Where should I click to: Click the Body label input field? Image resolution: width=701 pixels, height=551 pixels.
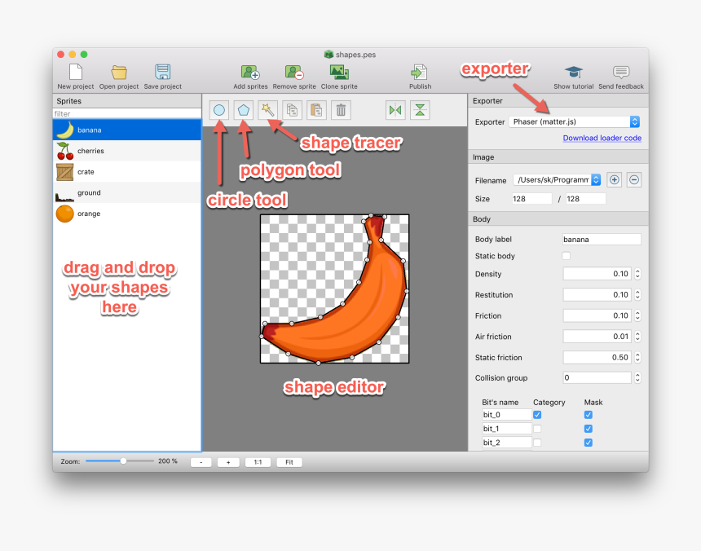pos(602,239)
